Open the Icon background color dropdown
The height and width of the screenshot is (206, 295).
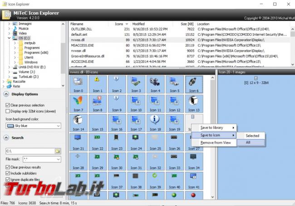click(x=59, y=126)
